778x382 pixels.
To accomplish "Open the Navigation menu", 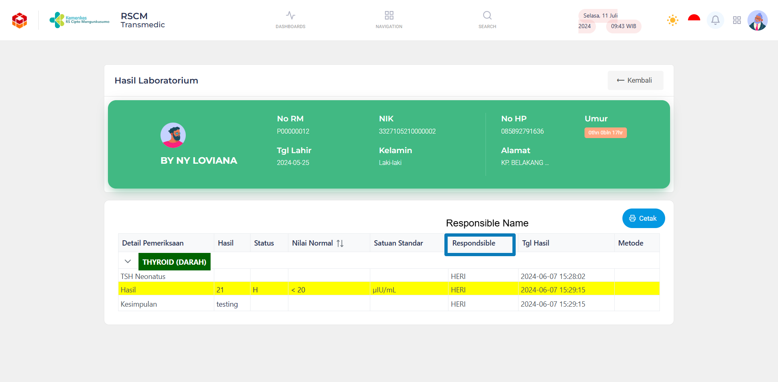I will (x=389, y=20).
